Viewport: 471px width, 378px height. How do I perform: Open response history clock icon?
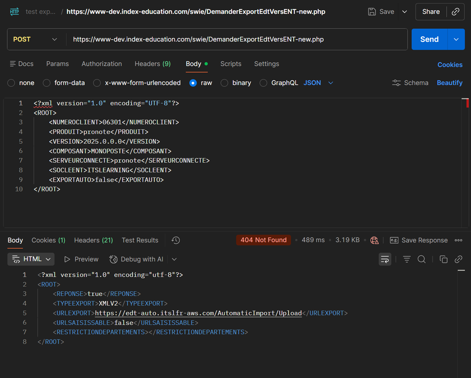pos(176,240)
